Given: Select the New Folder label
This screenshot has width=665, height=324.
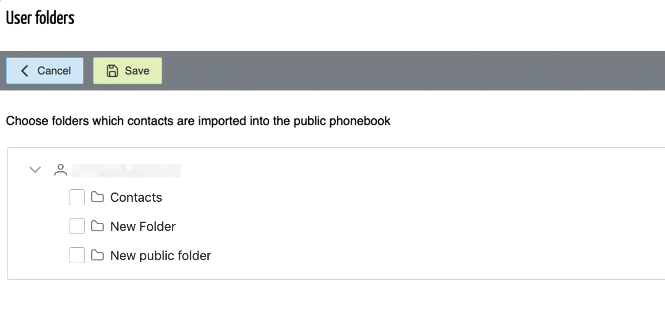Looking at the screenshot, I should pos(143,226).
